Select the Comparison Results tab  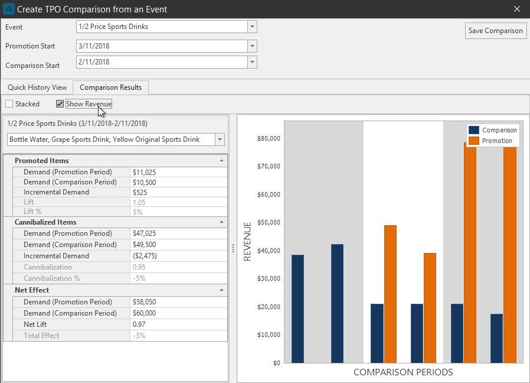pyautogui.click(x=110, y=87)
